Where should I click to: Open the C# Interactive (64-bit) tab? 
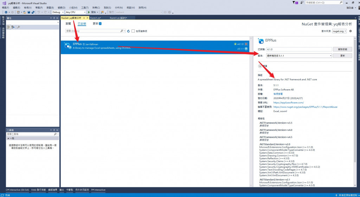18,190
